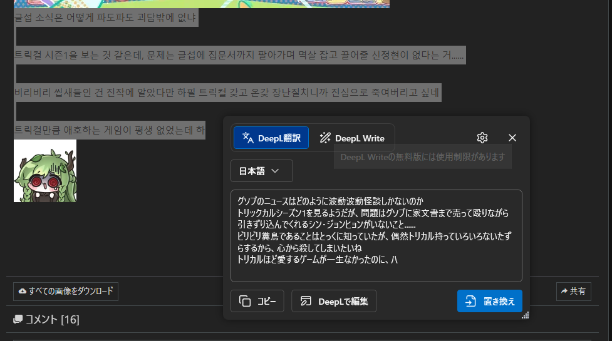Copy translation with the コピー button
612x341 pixels.
tap(257, 301)
